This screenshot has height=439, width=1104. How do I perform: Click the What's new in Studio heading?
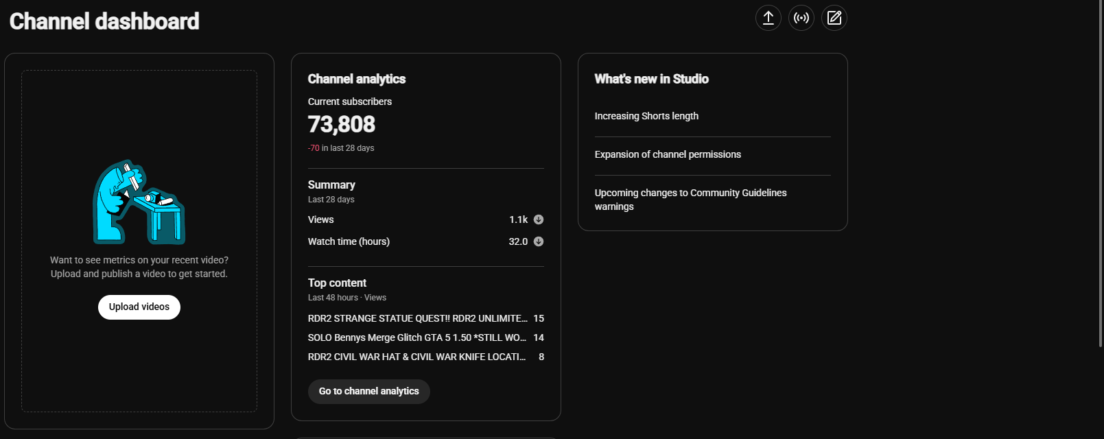coord(652,79)
